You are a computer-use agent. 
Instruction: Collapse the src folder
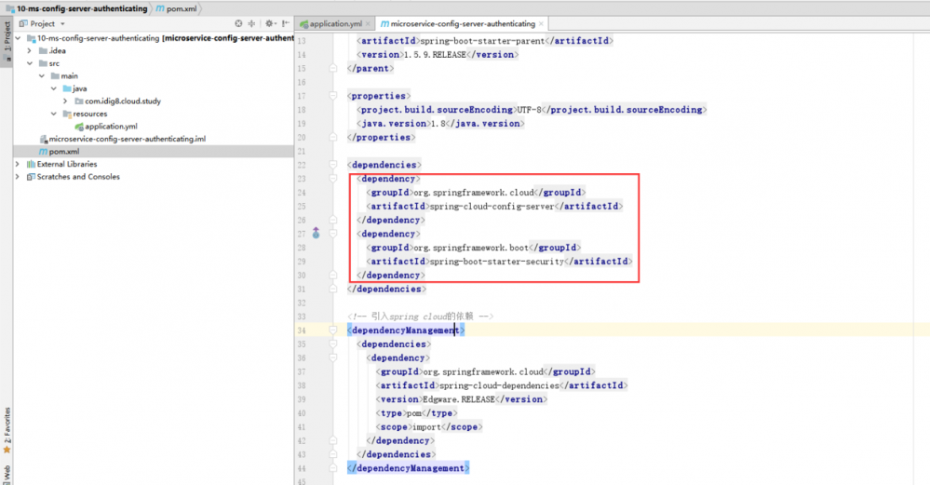pyautogui.click(x=29, y=63)
